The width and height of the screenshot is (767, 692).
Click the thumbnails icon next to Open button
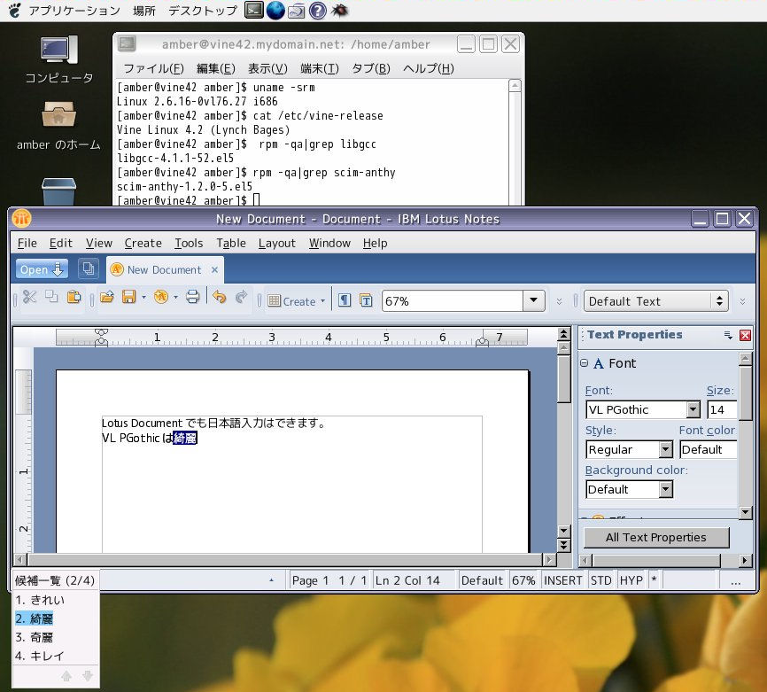click(x=89, y=268)
